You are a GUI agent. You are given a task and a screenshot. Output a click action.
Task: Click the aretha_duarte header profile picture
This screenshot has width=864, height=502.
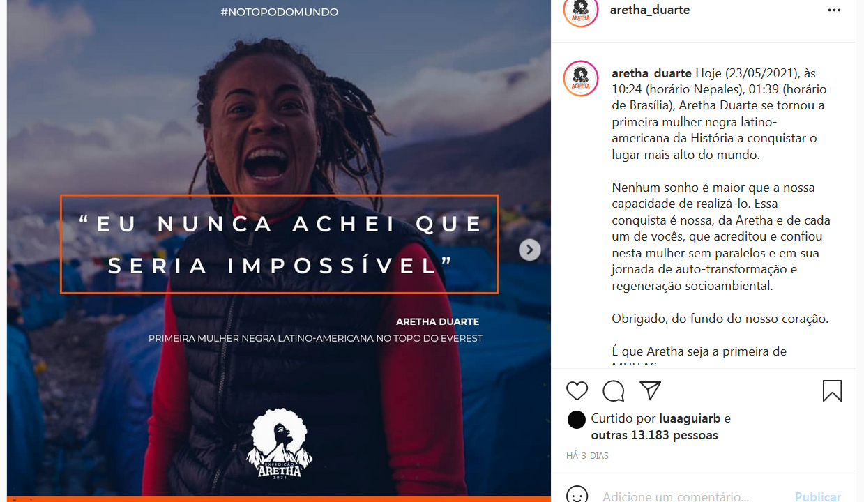coord(581,11)
